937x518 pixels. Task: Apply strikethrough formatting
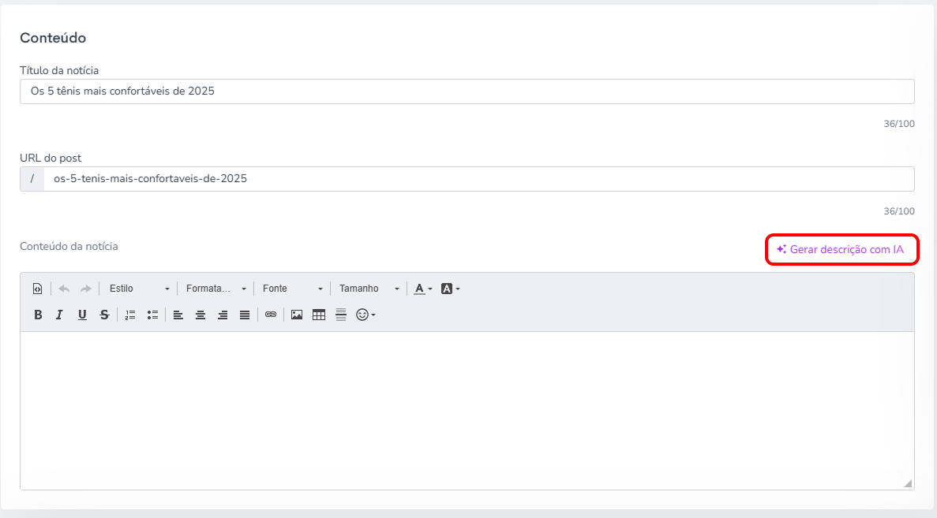point(104,315)
